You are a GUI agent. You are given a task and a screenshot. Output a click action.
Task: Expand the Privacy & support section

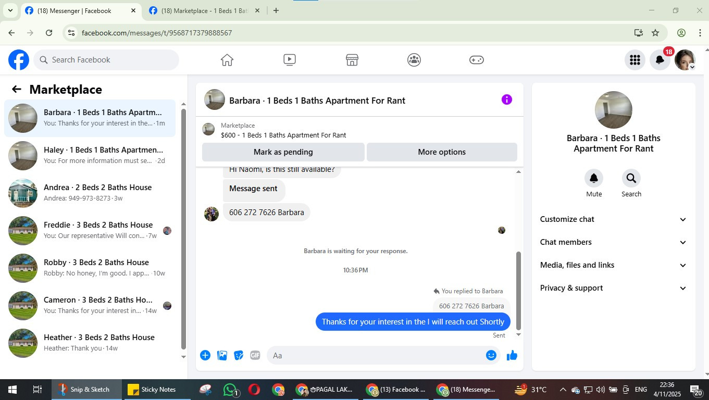613,288
